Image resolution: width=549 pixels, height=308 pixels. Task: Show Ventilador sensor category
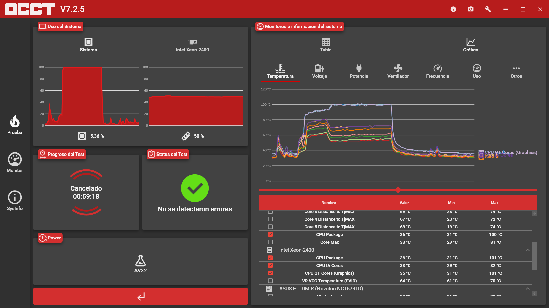click(398, 71)
